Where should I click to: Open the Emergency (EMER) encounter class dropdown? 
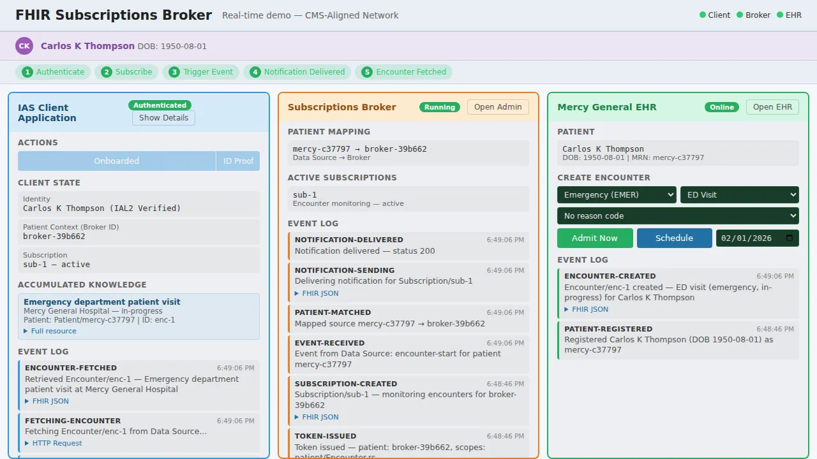point(617,195)
